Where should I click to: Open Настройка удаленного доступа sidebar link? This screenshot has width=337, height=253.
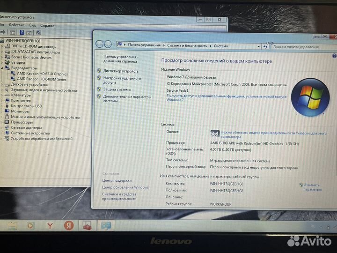coord(122,80)
